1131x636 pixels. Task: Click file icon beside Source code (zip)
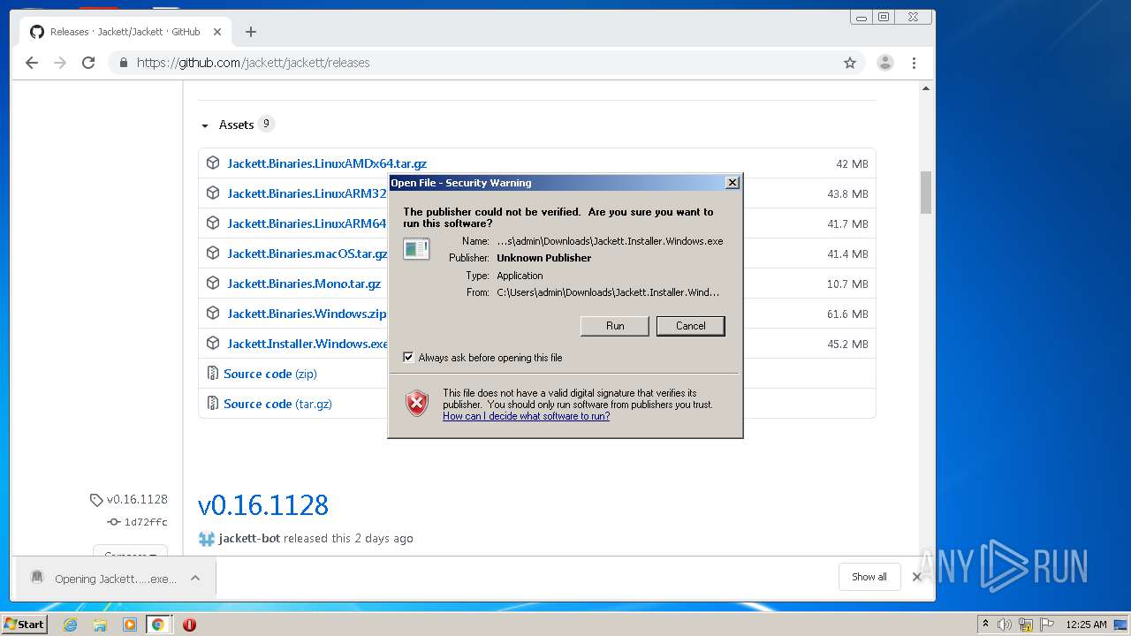212,373
